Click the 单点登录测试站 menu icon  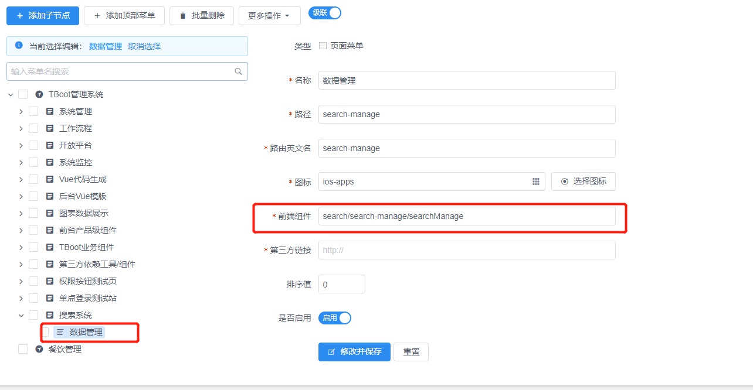click(x=50, y=298)
